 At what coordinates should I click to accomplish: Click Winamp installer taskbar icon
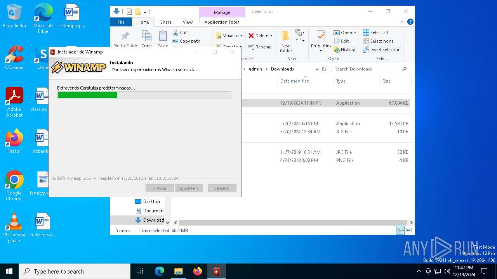[x=216, y=271]
